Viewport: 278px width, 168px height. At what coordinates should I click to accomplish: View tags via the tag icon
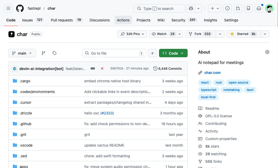pyautogui.click(x=54, y=53)
